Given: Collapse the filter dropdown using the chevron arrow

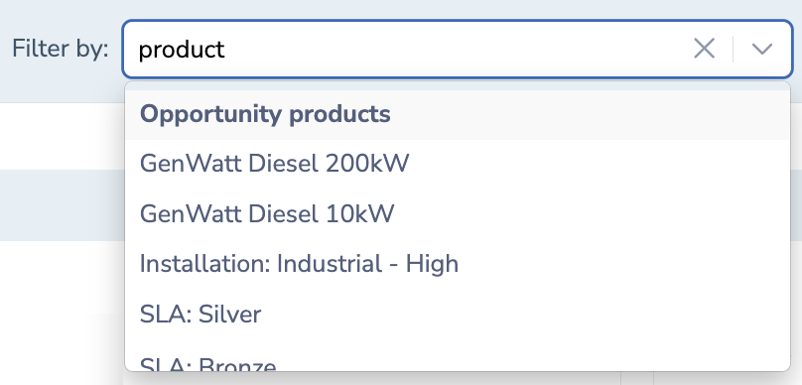Looking at the screenshot, I should pos(761,49).
